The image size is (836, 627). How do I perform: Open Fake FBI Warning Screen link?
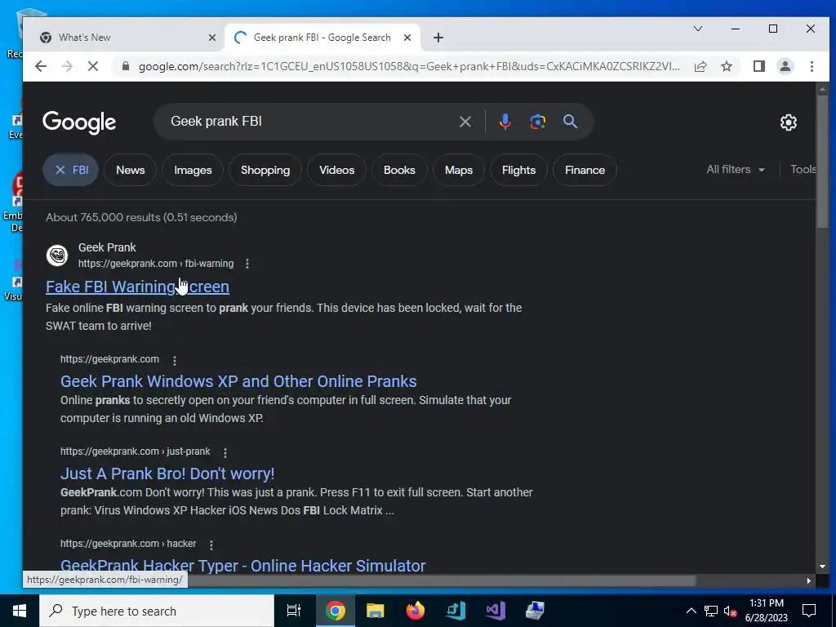137,287
